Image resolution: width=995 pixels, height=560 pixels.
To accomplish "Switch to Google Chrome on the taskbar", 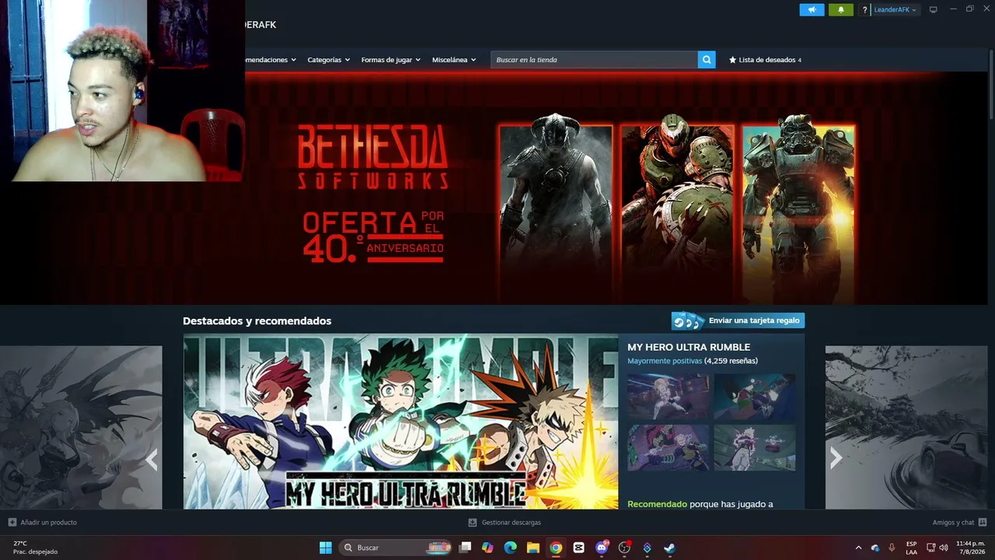I will pos(556,548).
